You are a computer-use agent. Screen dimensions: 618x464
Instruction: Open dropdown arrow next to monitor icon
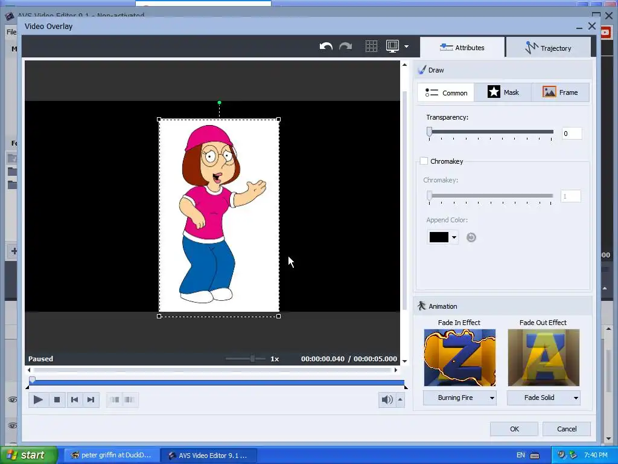click(x=406, y=47)
